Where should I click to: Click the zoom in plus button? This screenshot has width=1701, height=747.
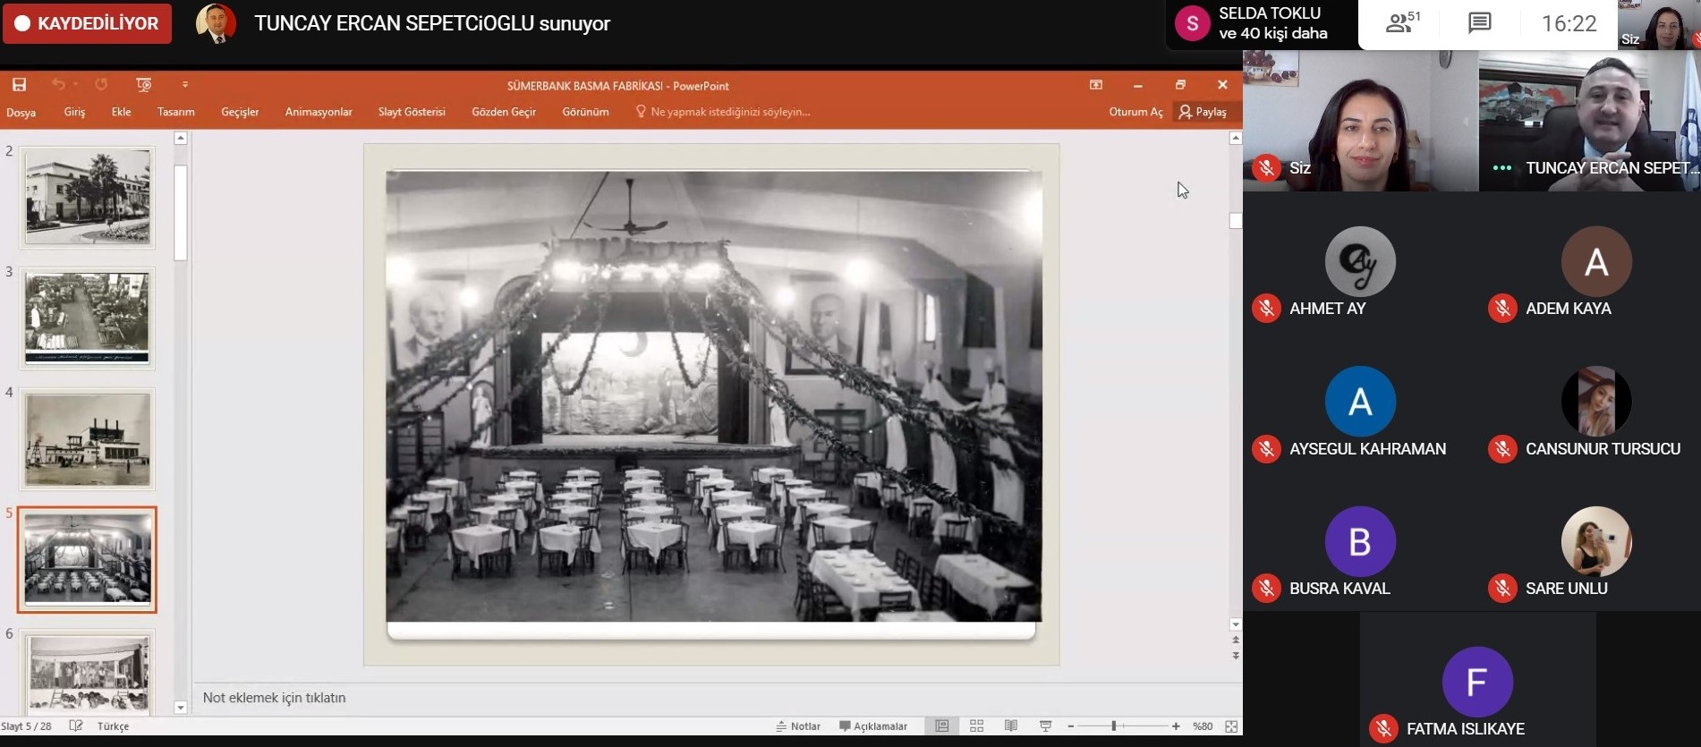[1176, 726]
